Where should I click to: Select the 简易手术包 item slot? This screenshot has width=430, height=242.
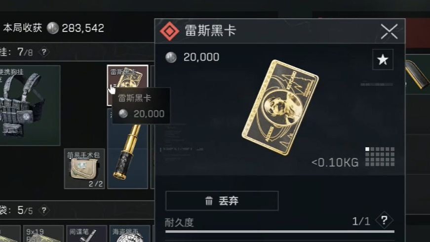point(84,169)
